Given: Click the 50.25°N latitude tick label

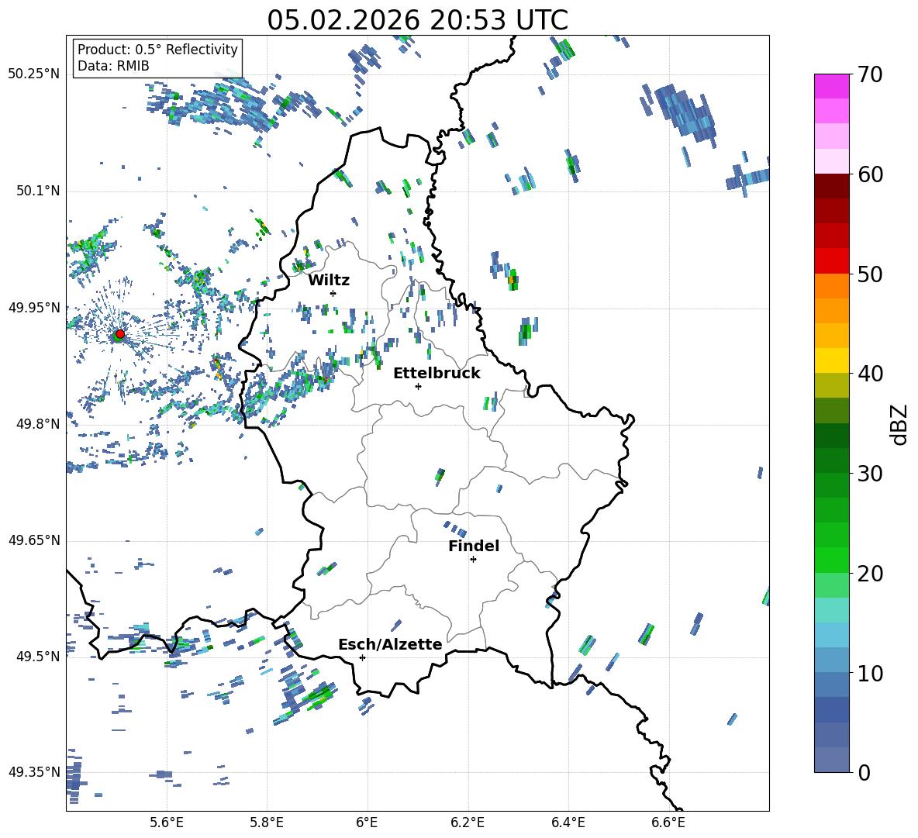Looking at the screenshot, I should 33,74.
